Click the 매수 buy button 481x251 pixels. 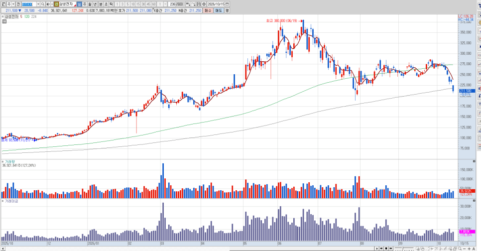pyautogui.click(x=208, y=10)
